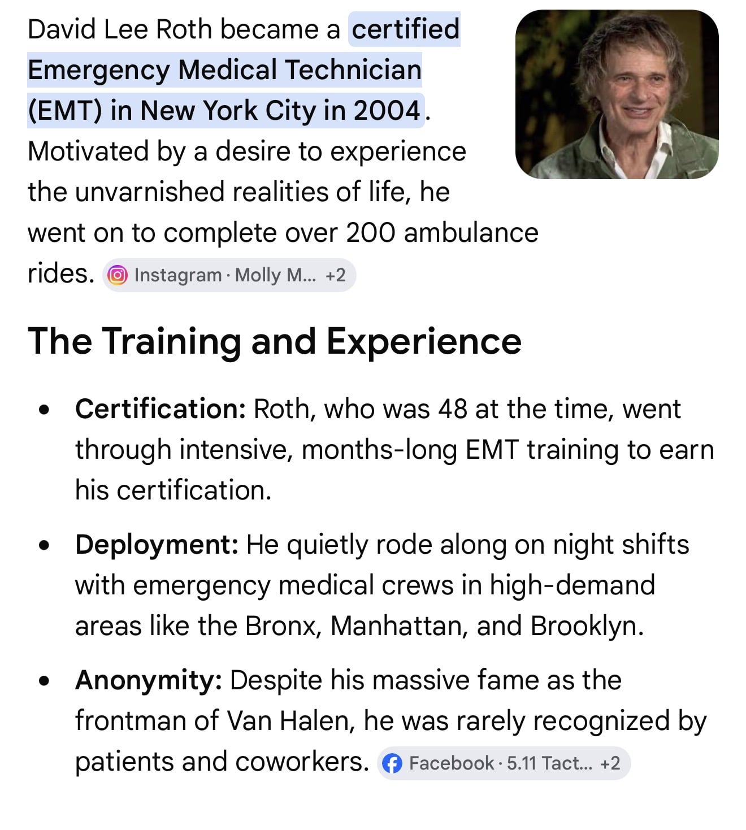Tap highlighted 'certified Emergency Medical Technician' text

244,50
